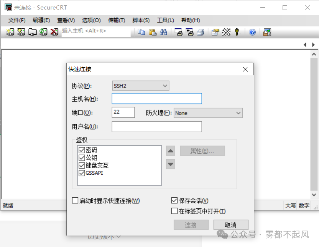The image size is (319, 247).
Task: Enable 启动时显示快速连接 checkbox
Action: 75,200
